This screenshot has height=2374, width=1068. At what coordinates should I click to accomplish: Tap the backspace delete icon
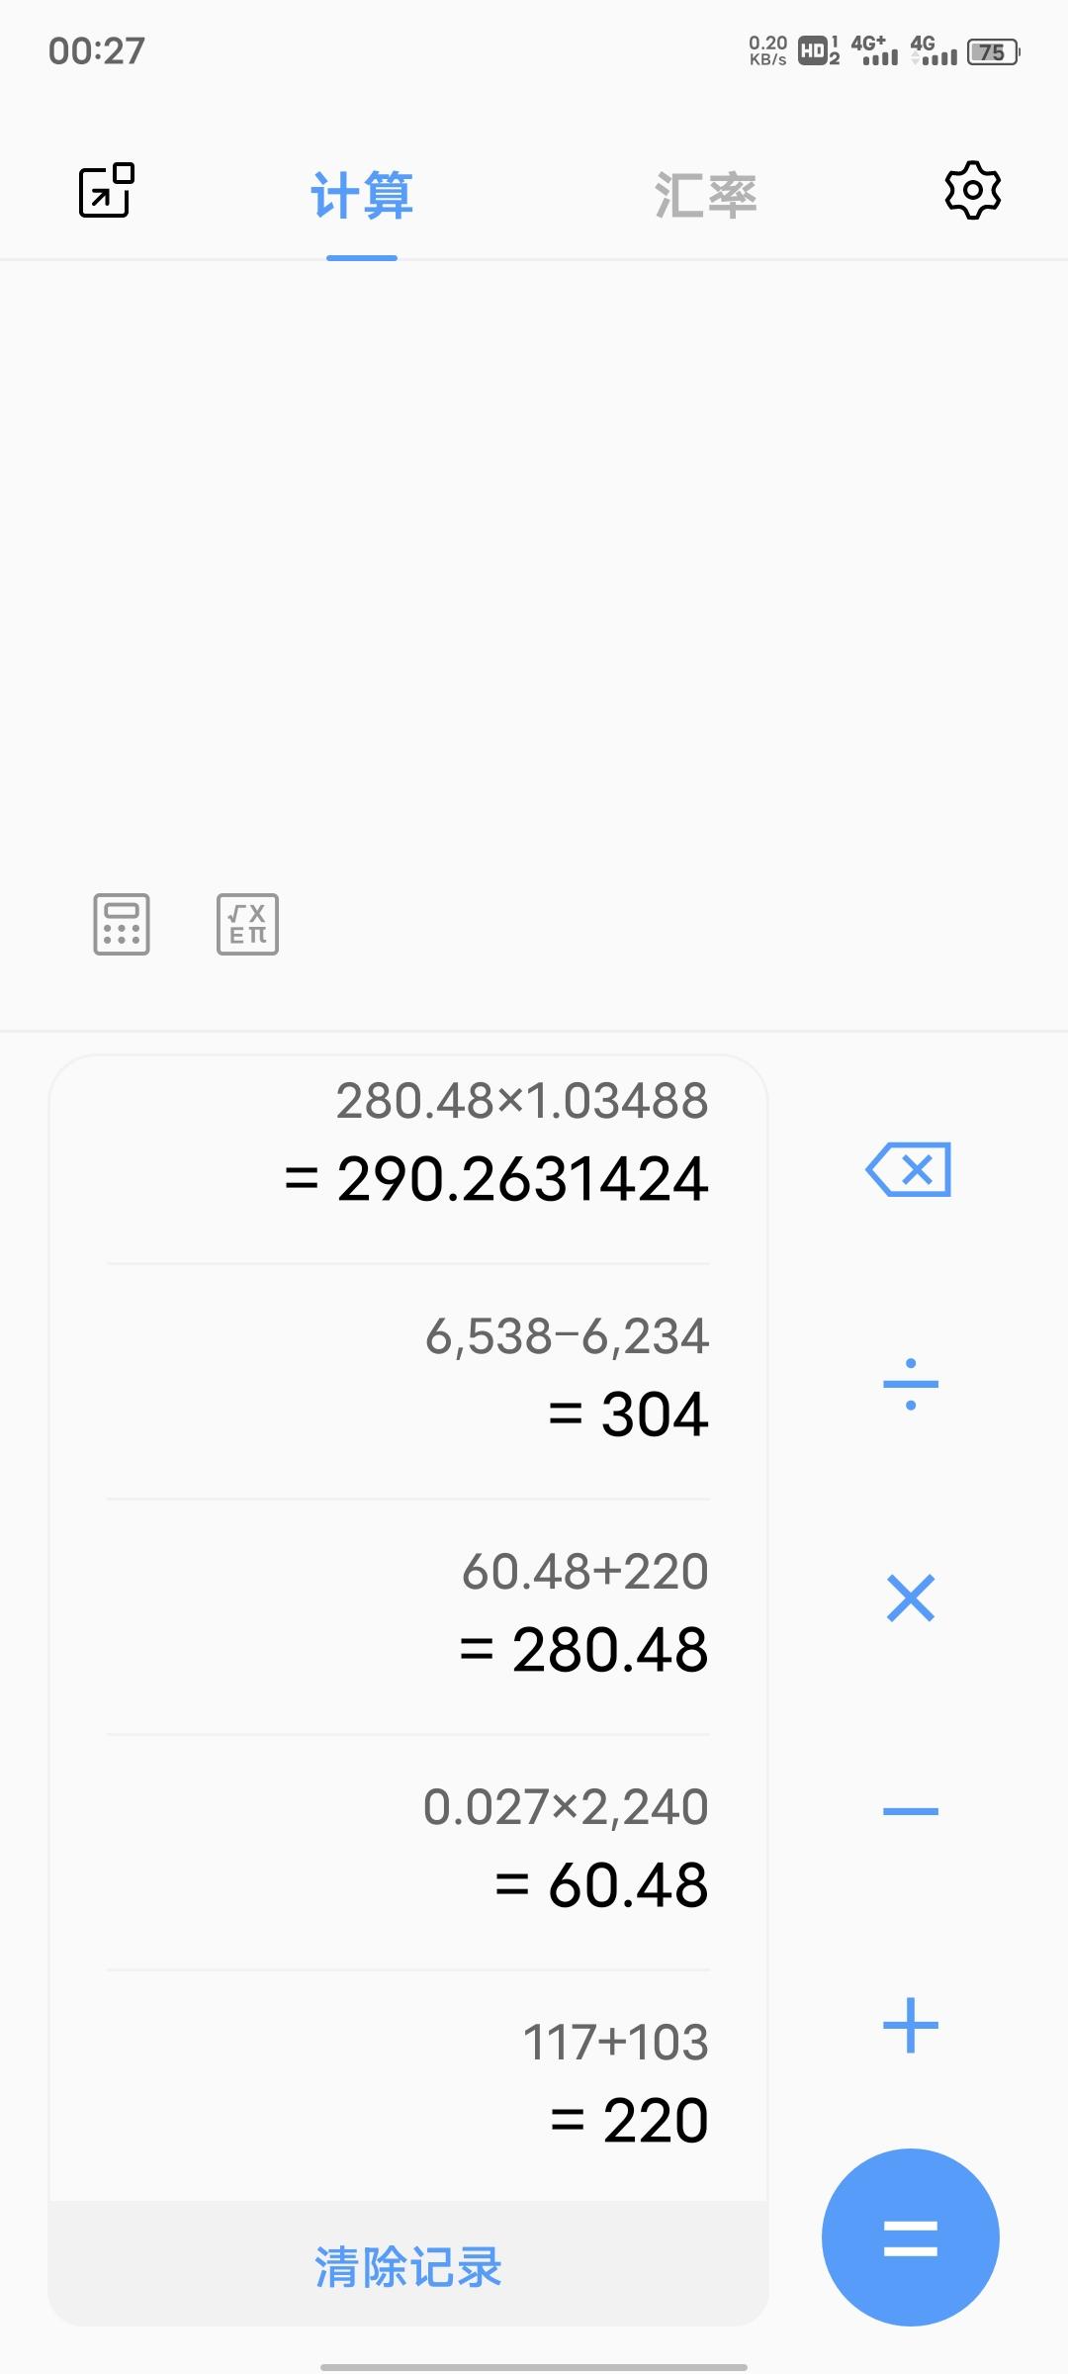909,1169
